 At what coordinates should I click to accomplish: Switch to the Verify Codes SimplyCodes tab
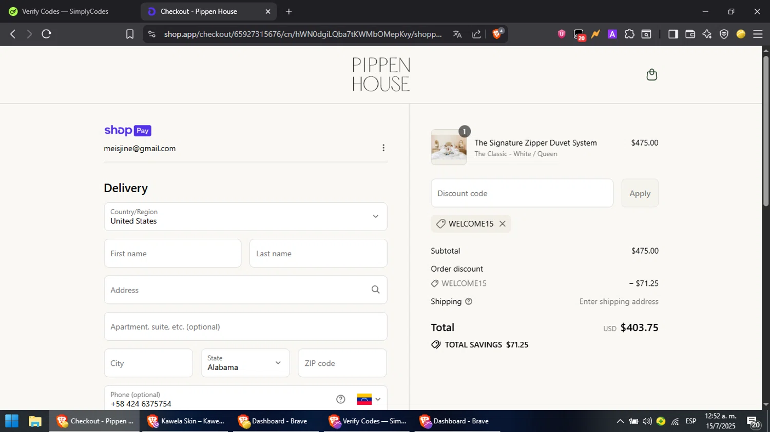(x=65, y=11)
